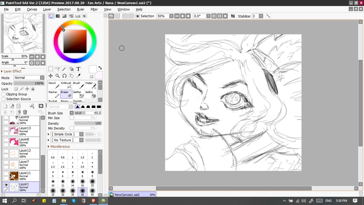The image size is (364, 205).
Task: Select the Eyedropper color picker tool
Action: tap(78, 76)
